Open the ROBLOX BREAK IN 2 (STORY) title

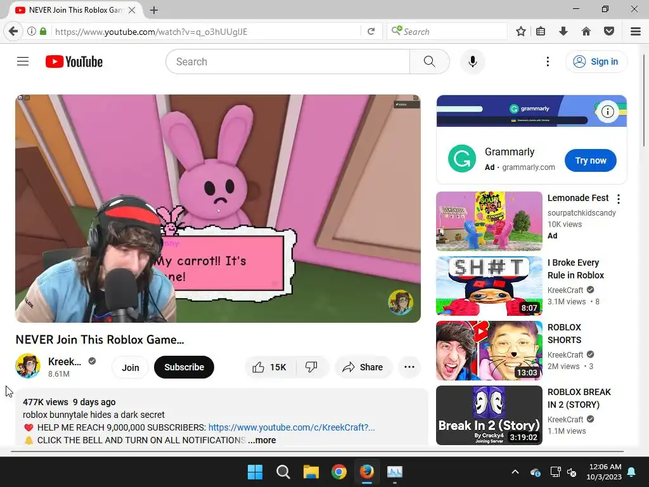click(x=579, y=398)
